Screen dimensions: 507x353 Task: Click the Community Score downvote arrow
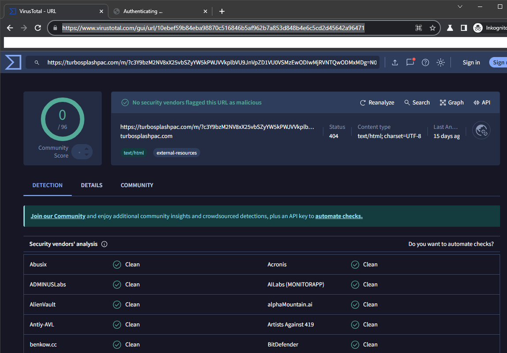click(x=86, y=155)
